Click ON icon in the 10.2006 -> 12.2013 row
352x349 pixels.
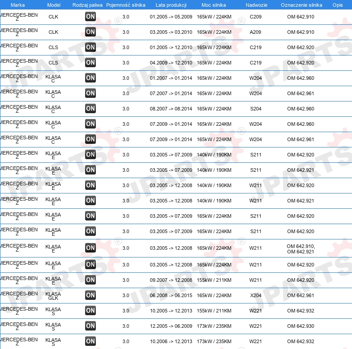[x=90, y=341]
